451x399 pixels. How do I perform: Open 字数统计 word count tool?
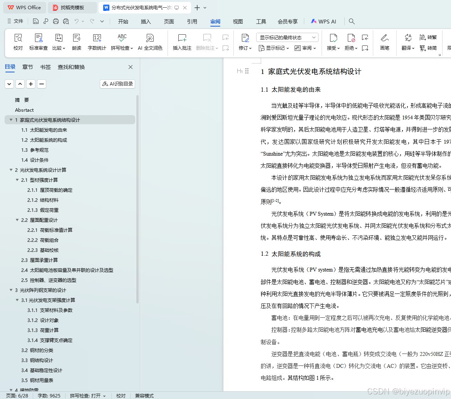point(97,42)
